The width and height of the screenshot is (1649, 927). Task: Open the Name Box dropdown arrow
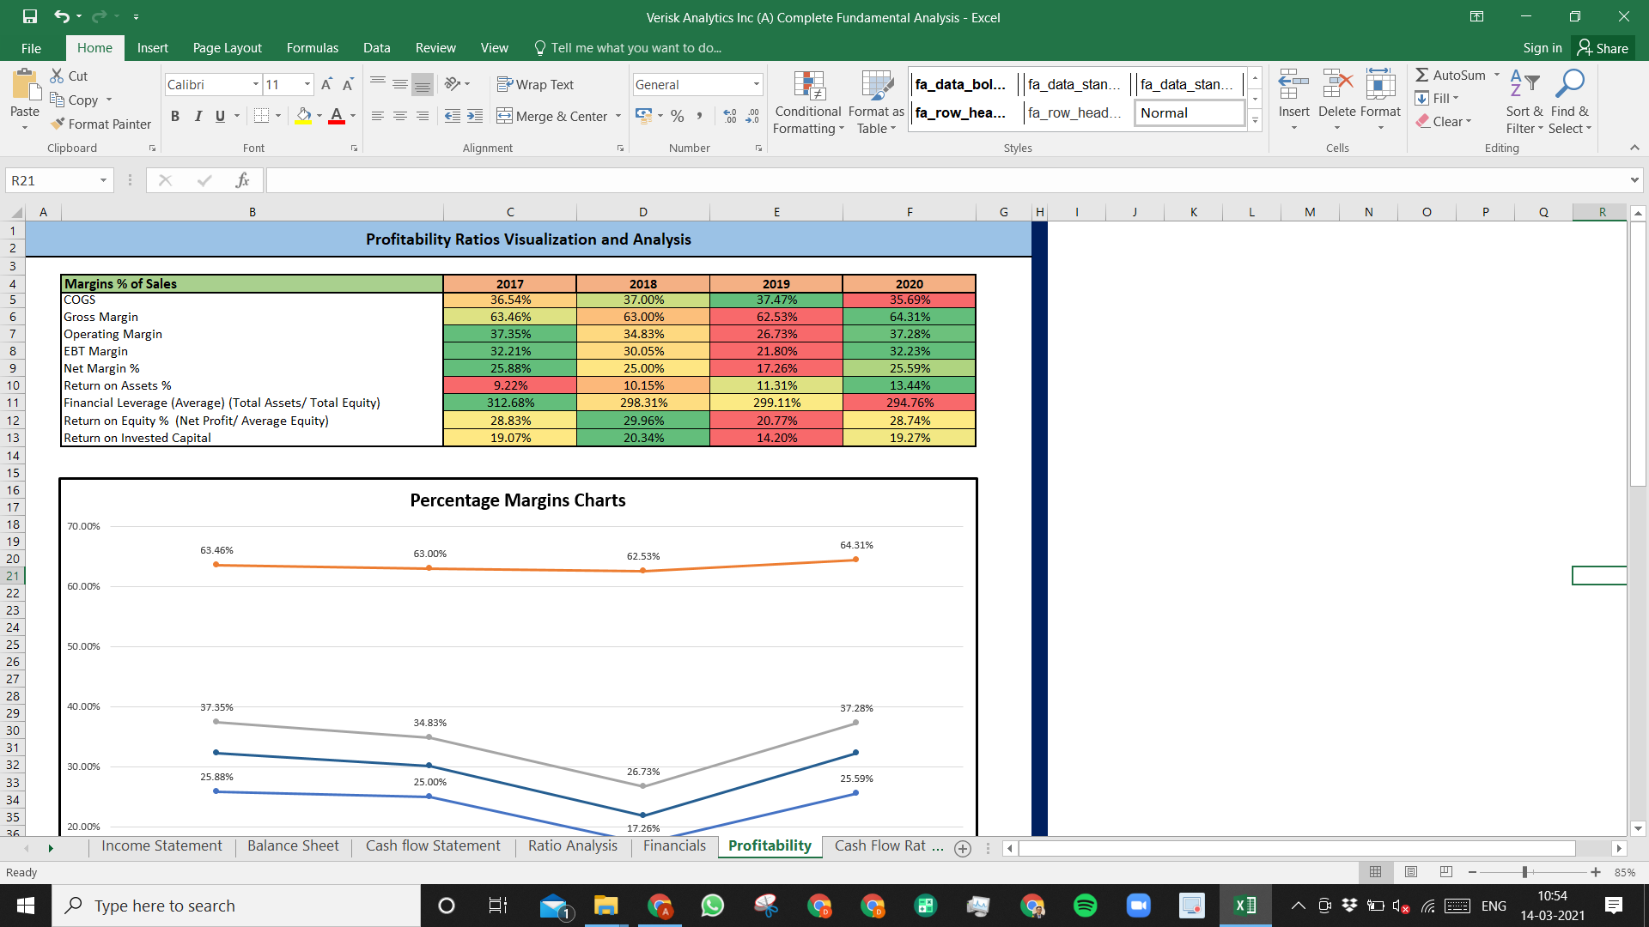pyautogui.click(x=103, y=180)
